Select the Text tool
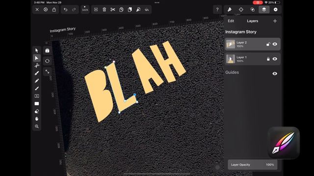 [x=37, y=96]
